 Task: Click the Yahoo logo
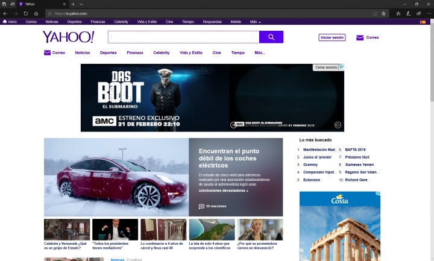(x=68, y=37)
